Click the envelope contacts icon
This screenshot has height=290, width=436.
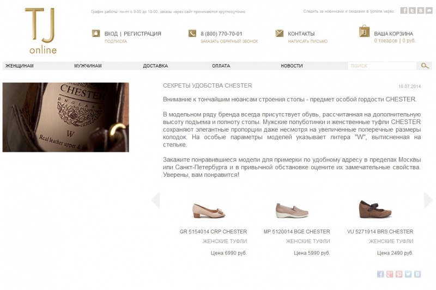[279, 34]
